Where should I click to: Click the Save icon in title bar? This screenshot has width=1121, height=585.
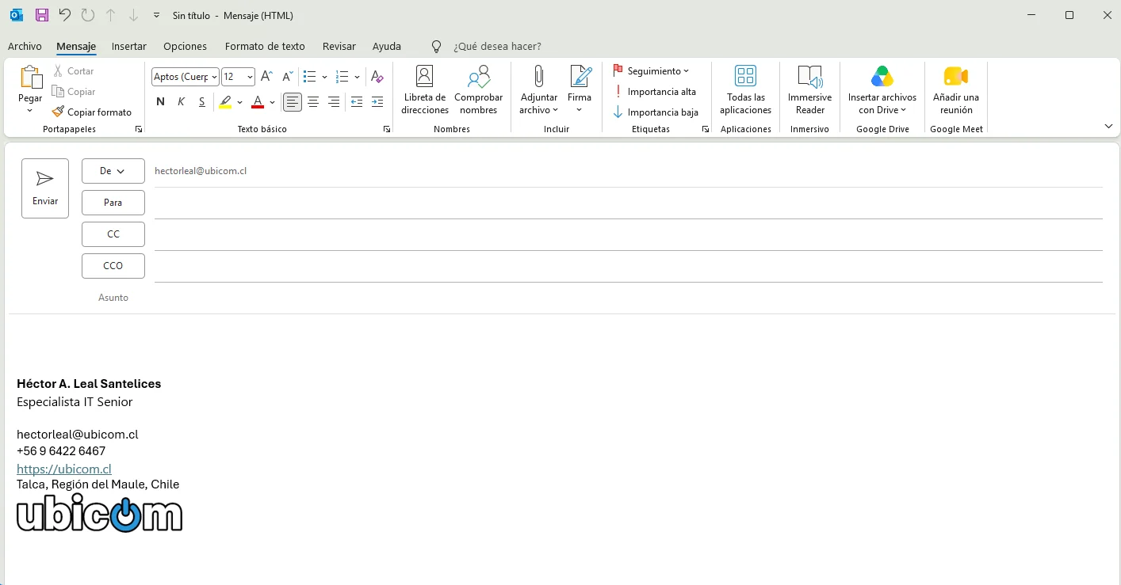(42, 15)
